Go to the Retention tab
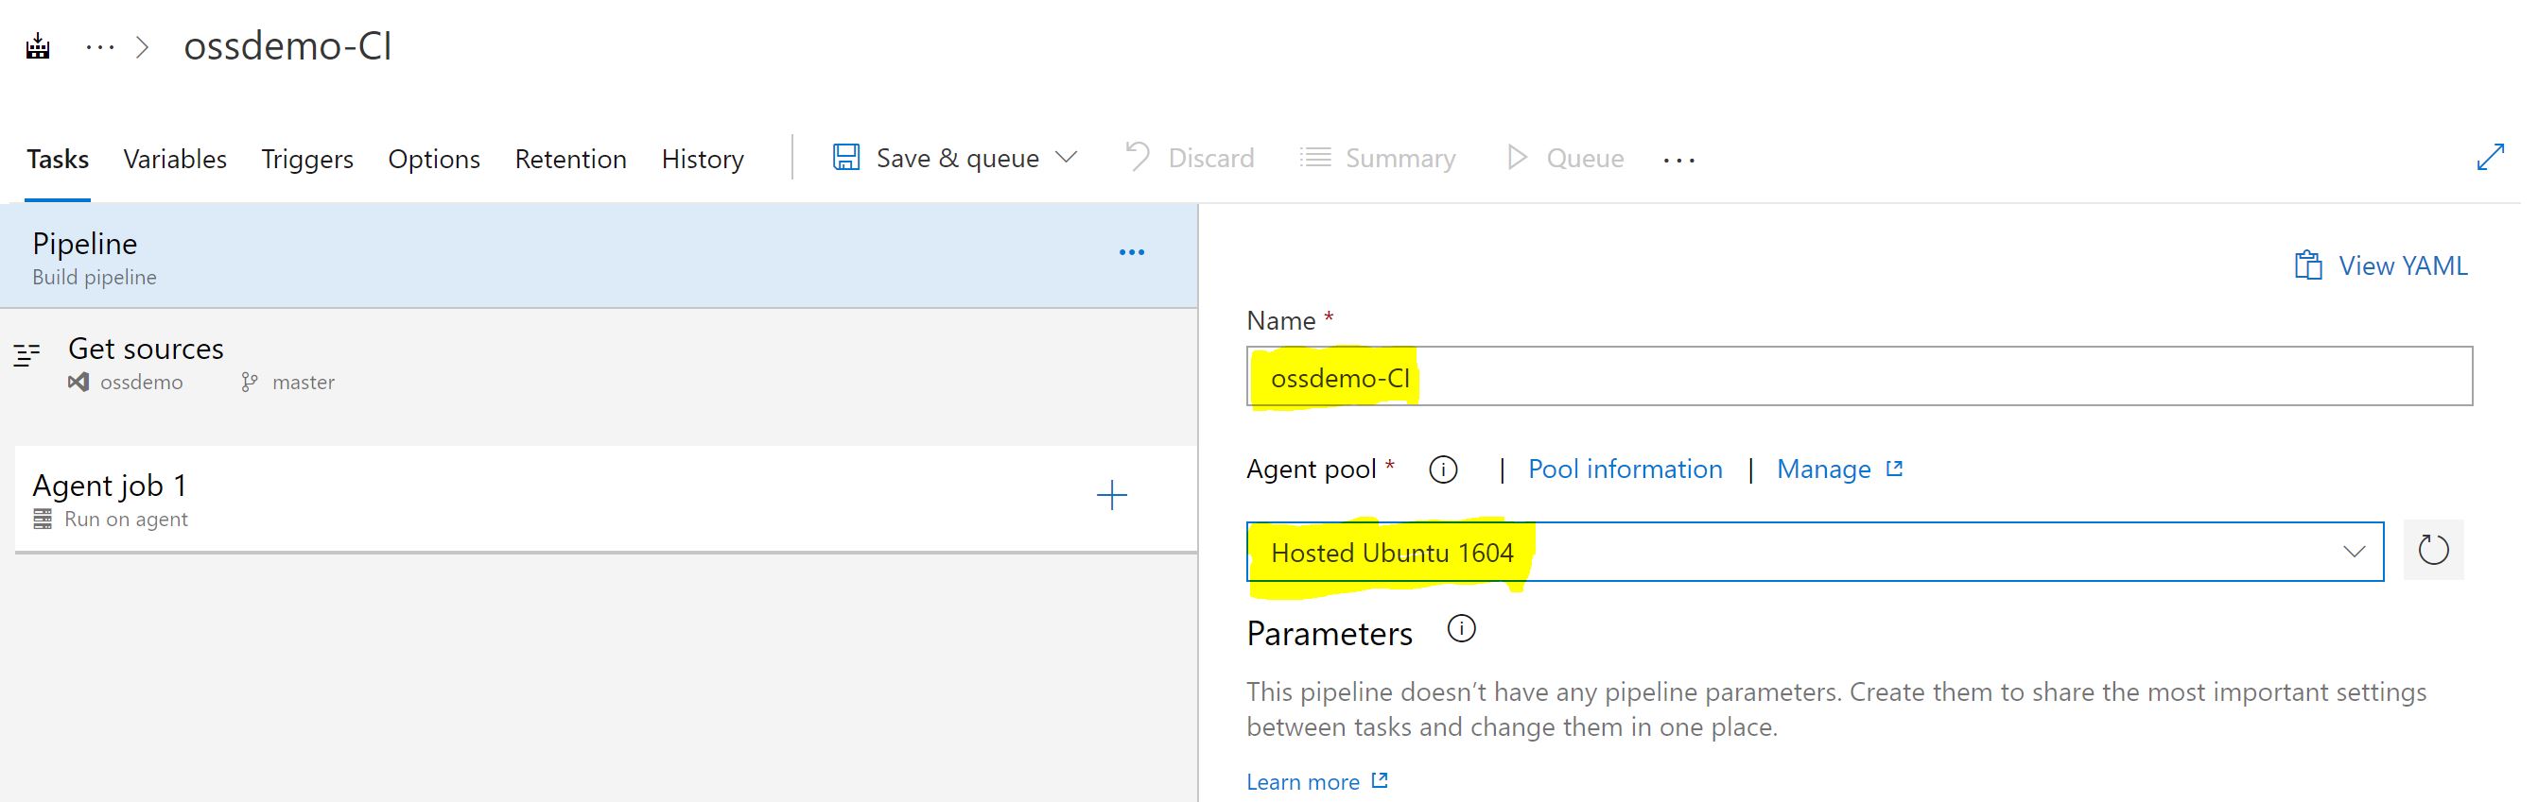Screen dimensions: 2538x802 569,159
